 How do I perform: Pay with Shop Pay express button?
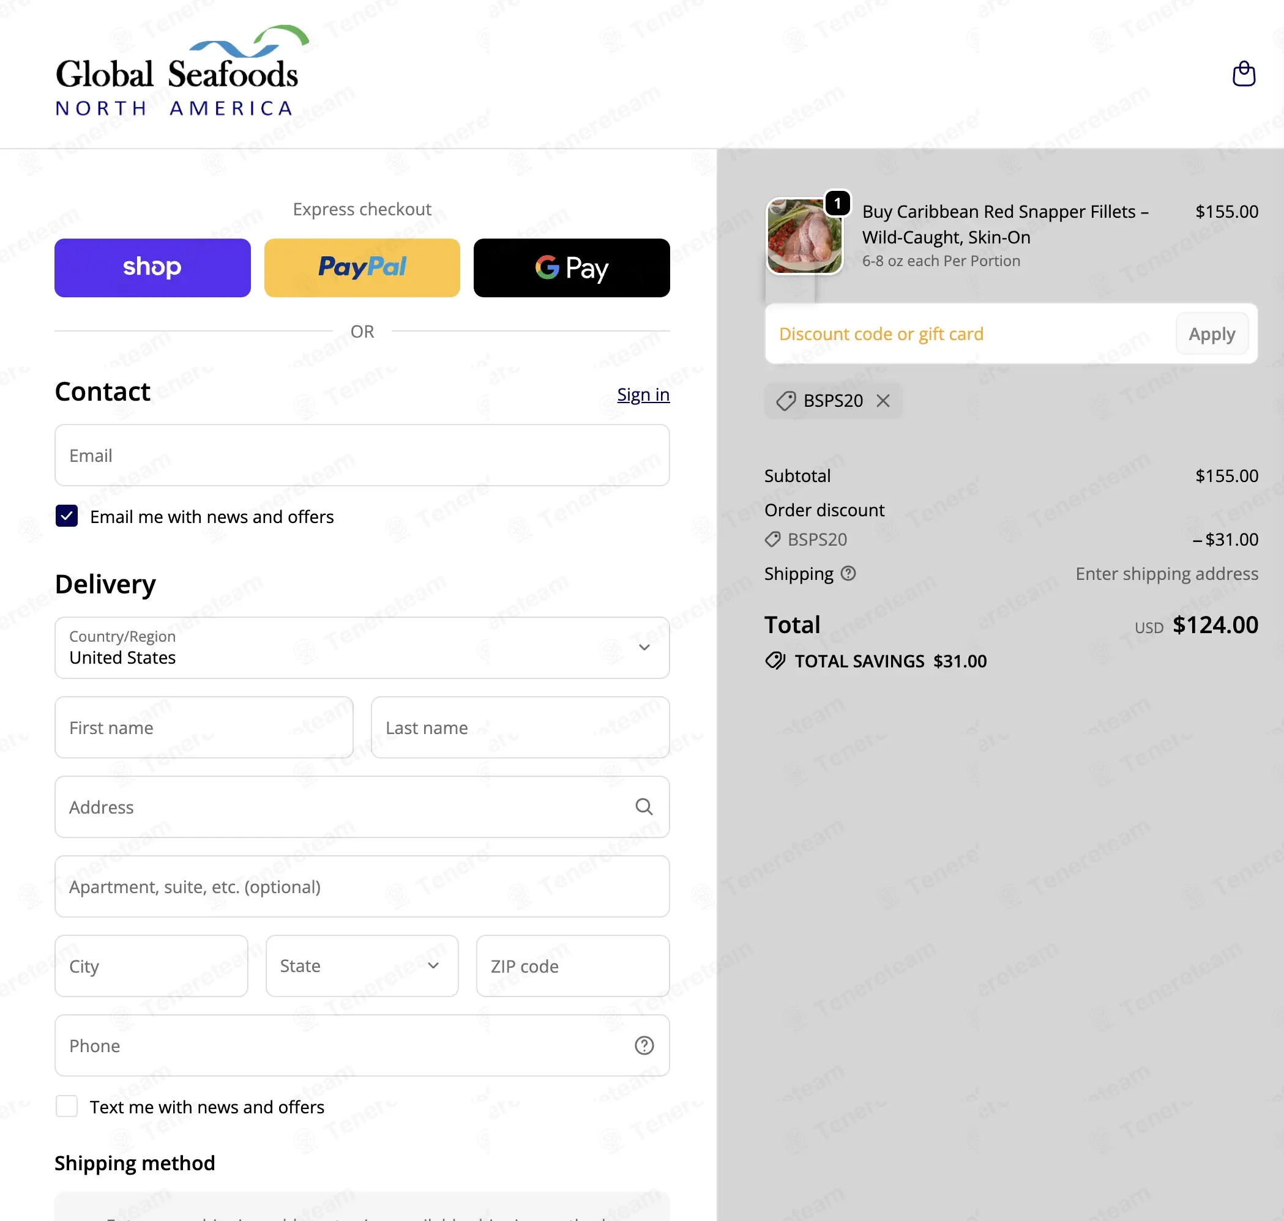click(x=152, y=267)
